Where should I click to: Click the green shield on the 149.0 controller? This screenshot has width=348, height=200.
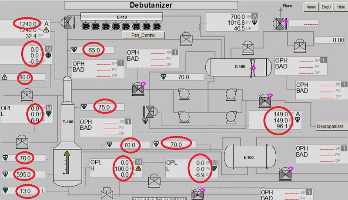pos(298,120)
